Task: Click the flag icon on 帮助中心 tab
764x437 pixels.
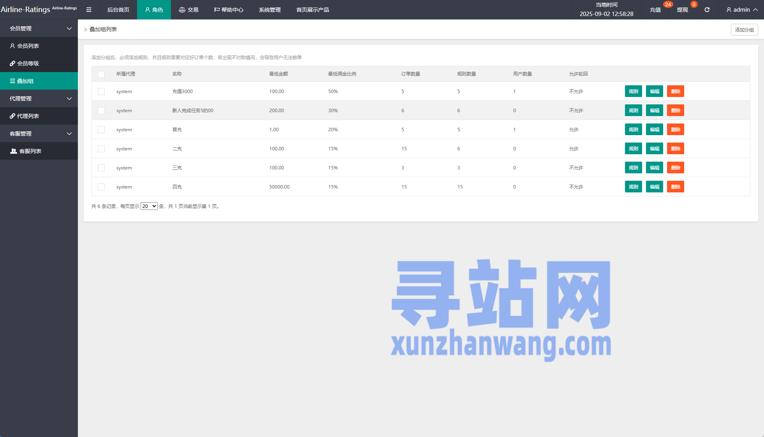Action: (217, 10)
